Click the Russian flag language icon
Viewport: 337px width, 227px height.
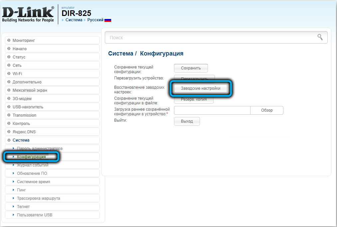108,20
